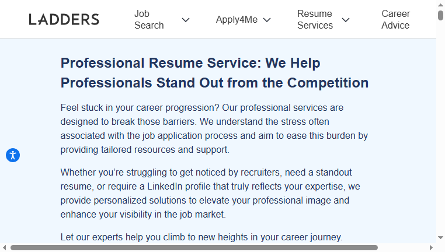Click the vertical scrollbar up arrow
Viewport: 445px width, 252px height.
tap(440, 5)
